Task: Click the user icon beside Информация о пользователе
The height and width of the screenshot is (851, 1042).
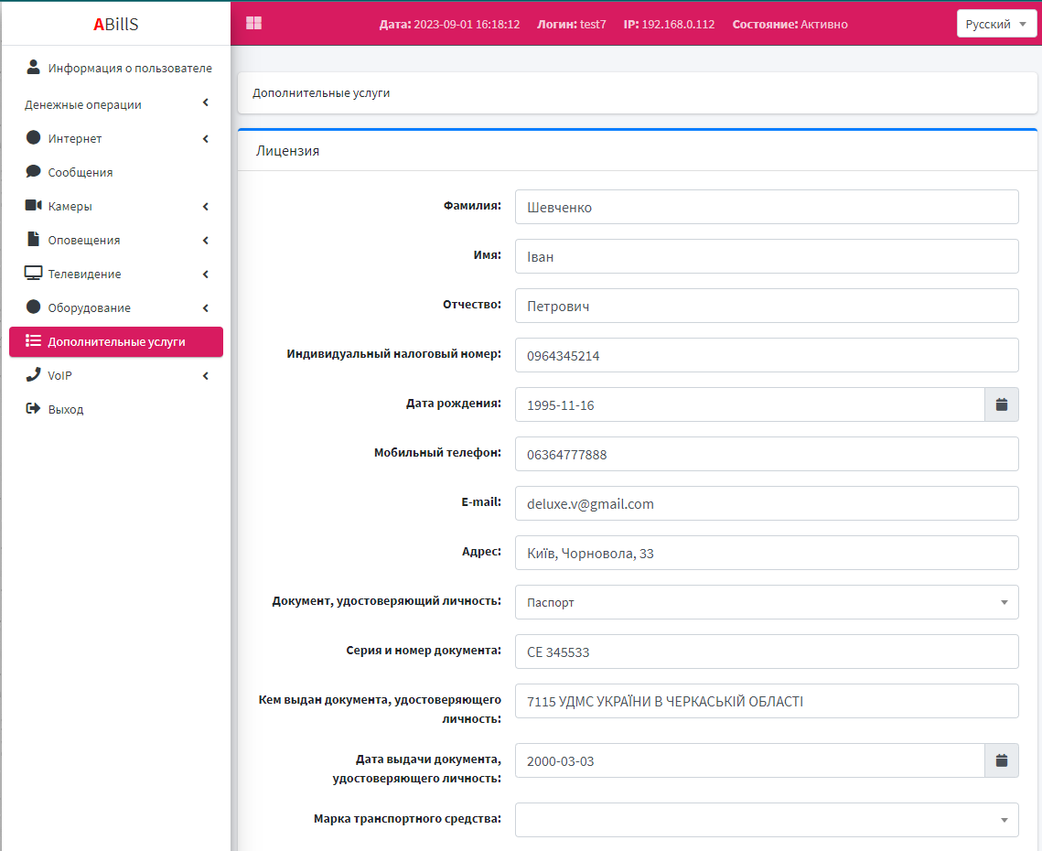Action: [33, 67]
